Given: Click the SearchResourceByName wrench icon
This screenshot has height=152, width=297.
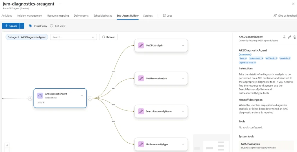Looking at the screenshot, I should pos(141,111).
